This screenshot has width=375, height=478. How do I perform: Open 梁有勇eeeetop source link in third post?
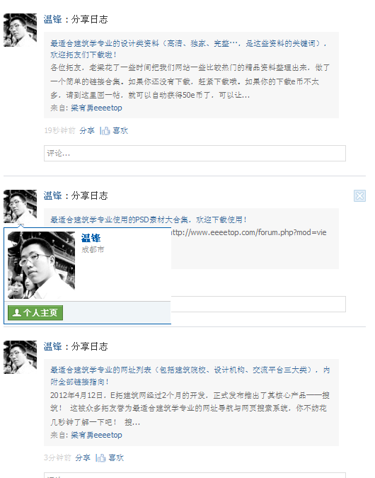pos(96,435)
